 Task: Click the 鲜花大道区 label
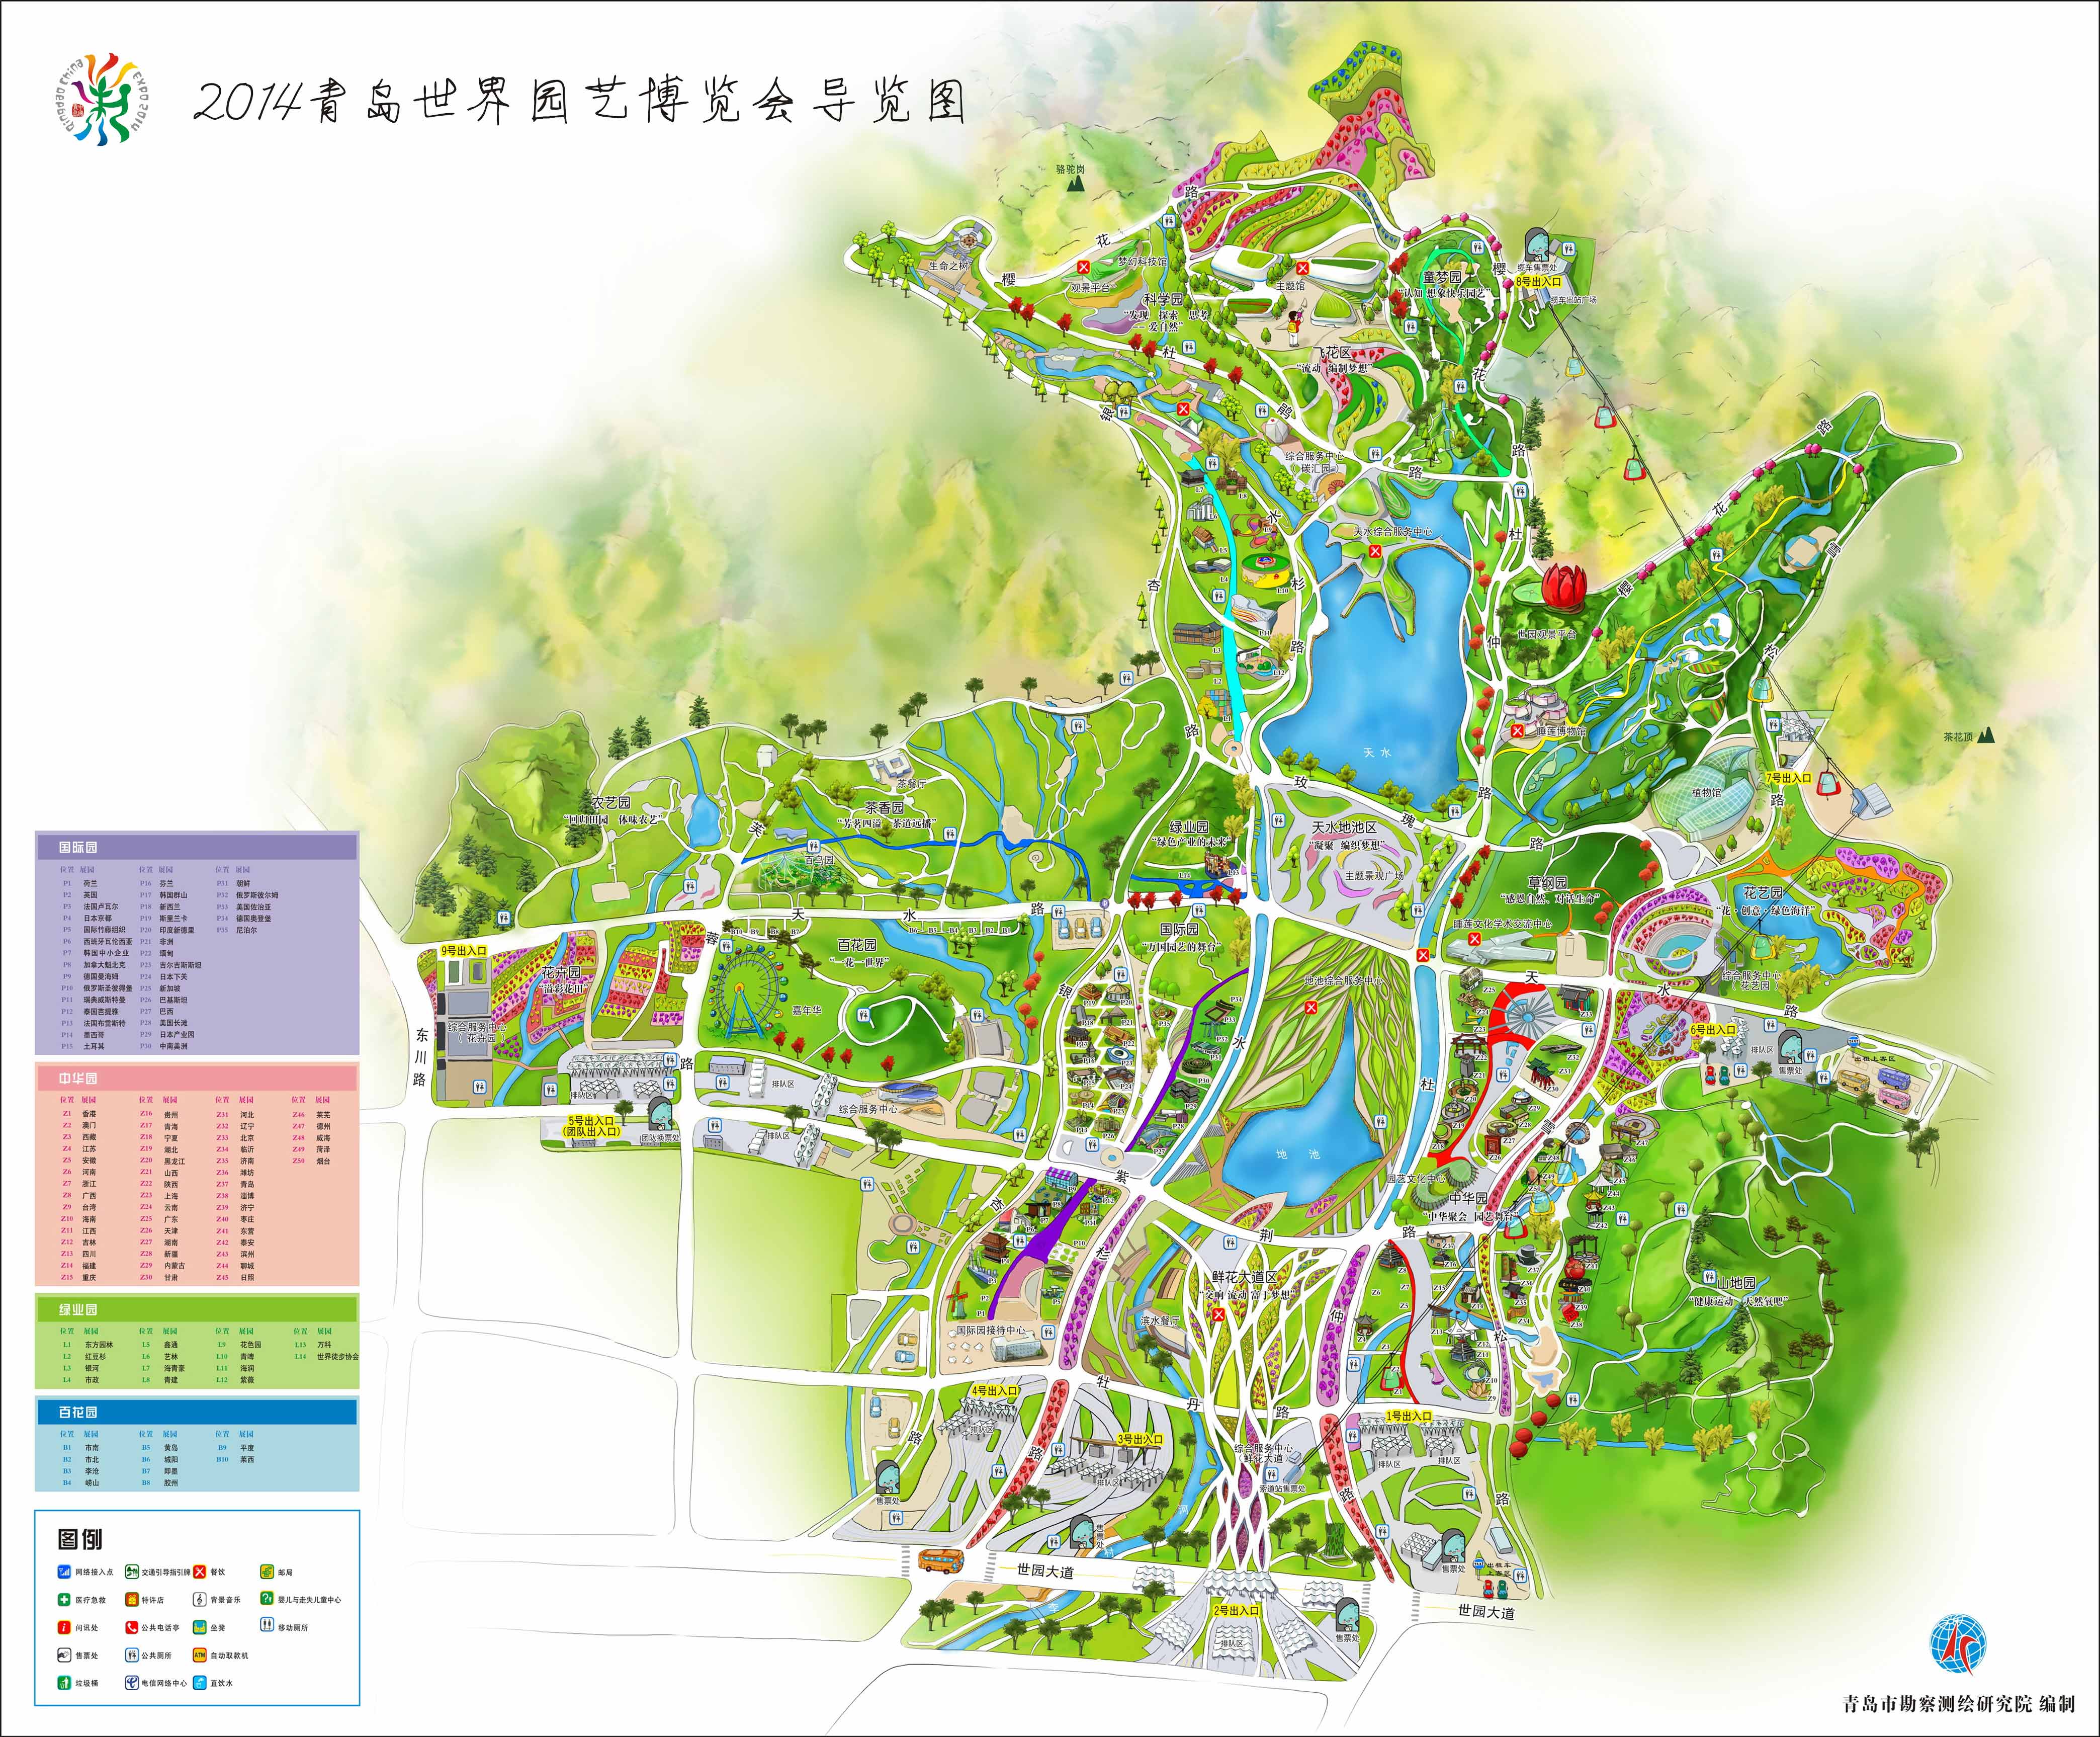1244,1278
